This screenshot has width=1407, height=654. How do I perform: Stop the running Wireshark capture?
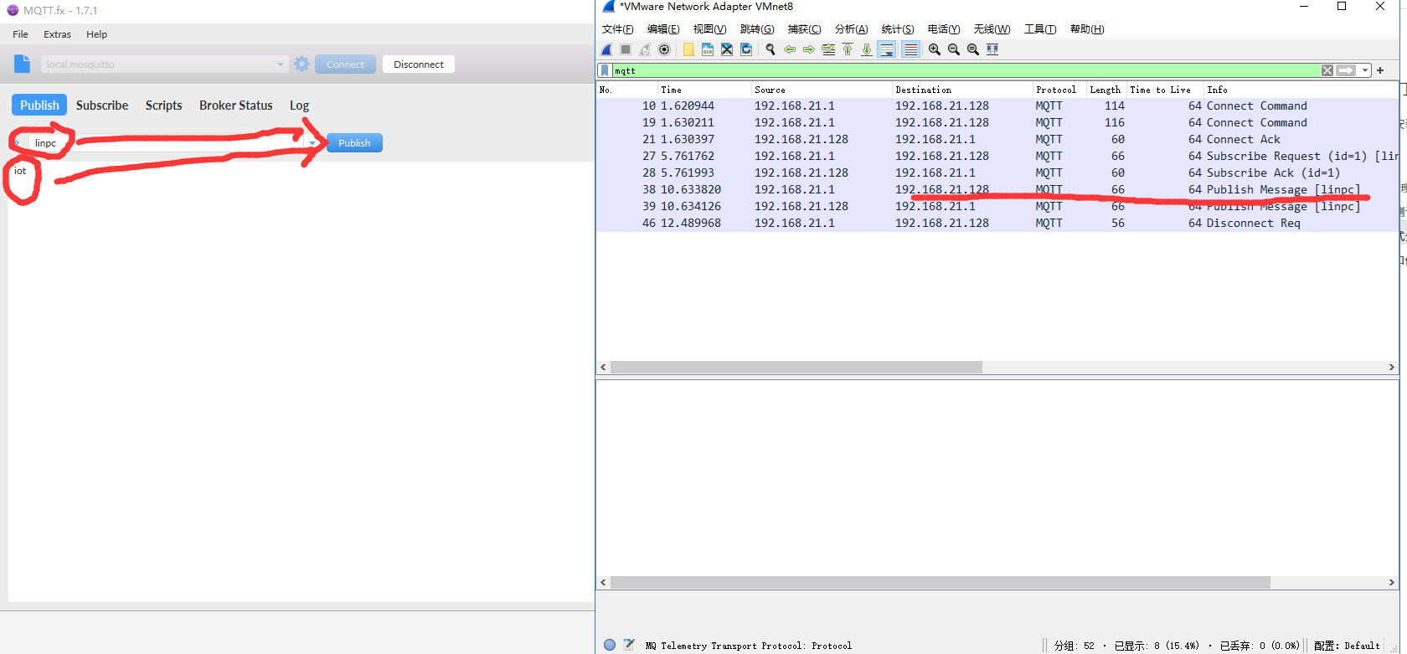(626, 49)
